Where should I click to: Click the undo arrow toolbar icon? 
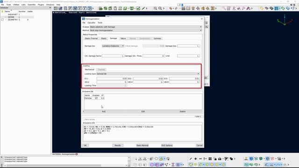(x=171, y=8)
